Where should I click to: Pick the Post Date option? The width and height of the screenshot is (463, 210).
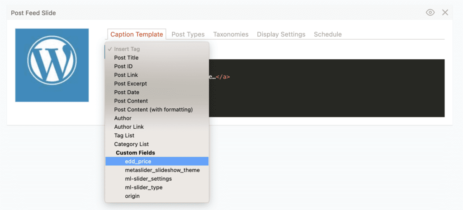157,92
